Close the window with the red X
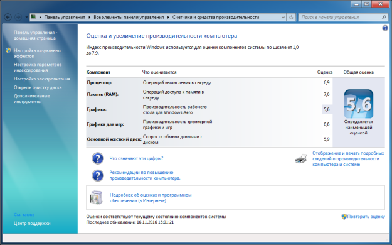This screenshot has height=245, width=392. click(x=381, y=4)
